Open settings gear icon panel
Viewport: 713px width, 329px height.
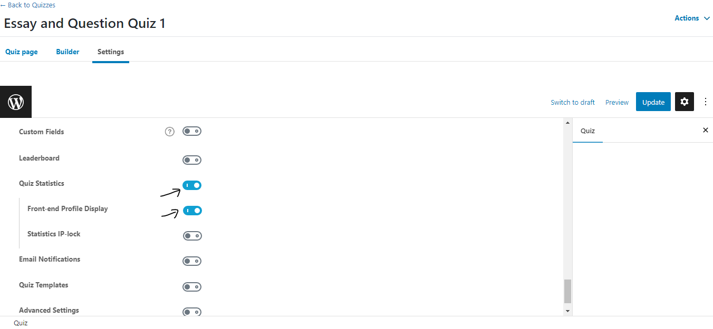pyautogui.click(x=684, y=102)
